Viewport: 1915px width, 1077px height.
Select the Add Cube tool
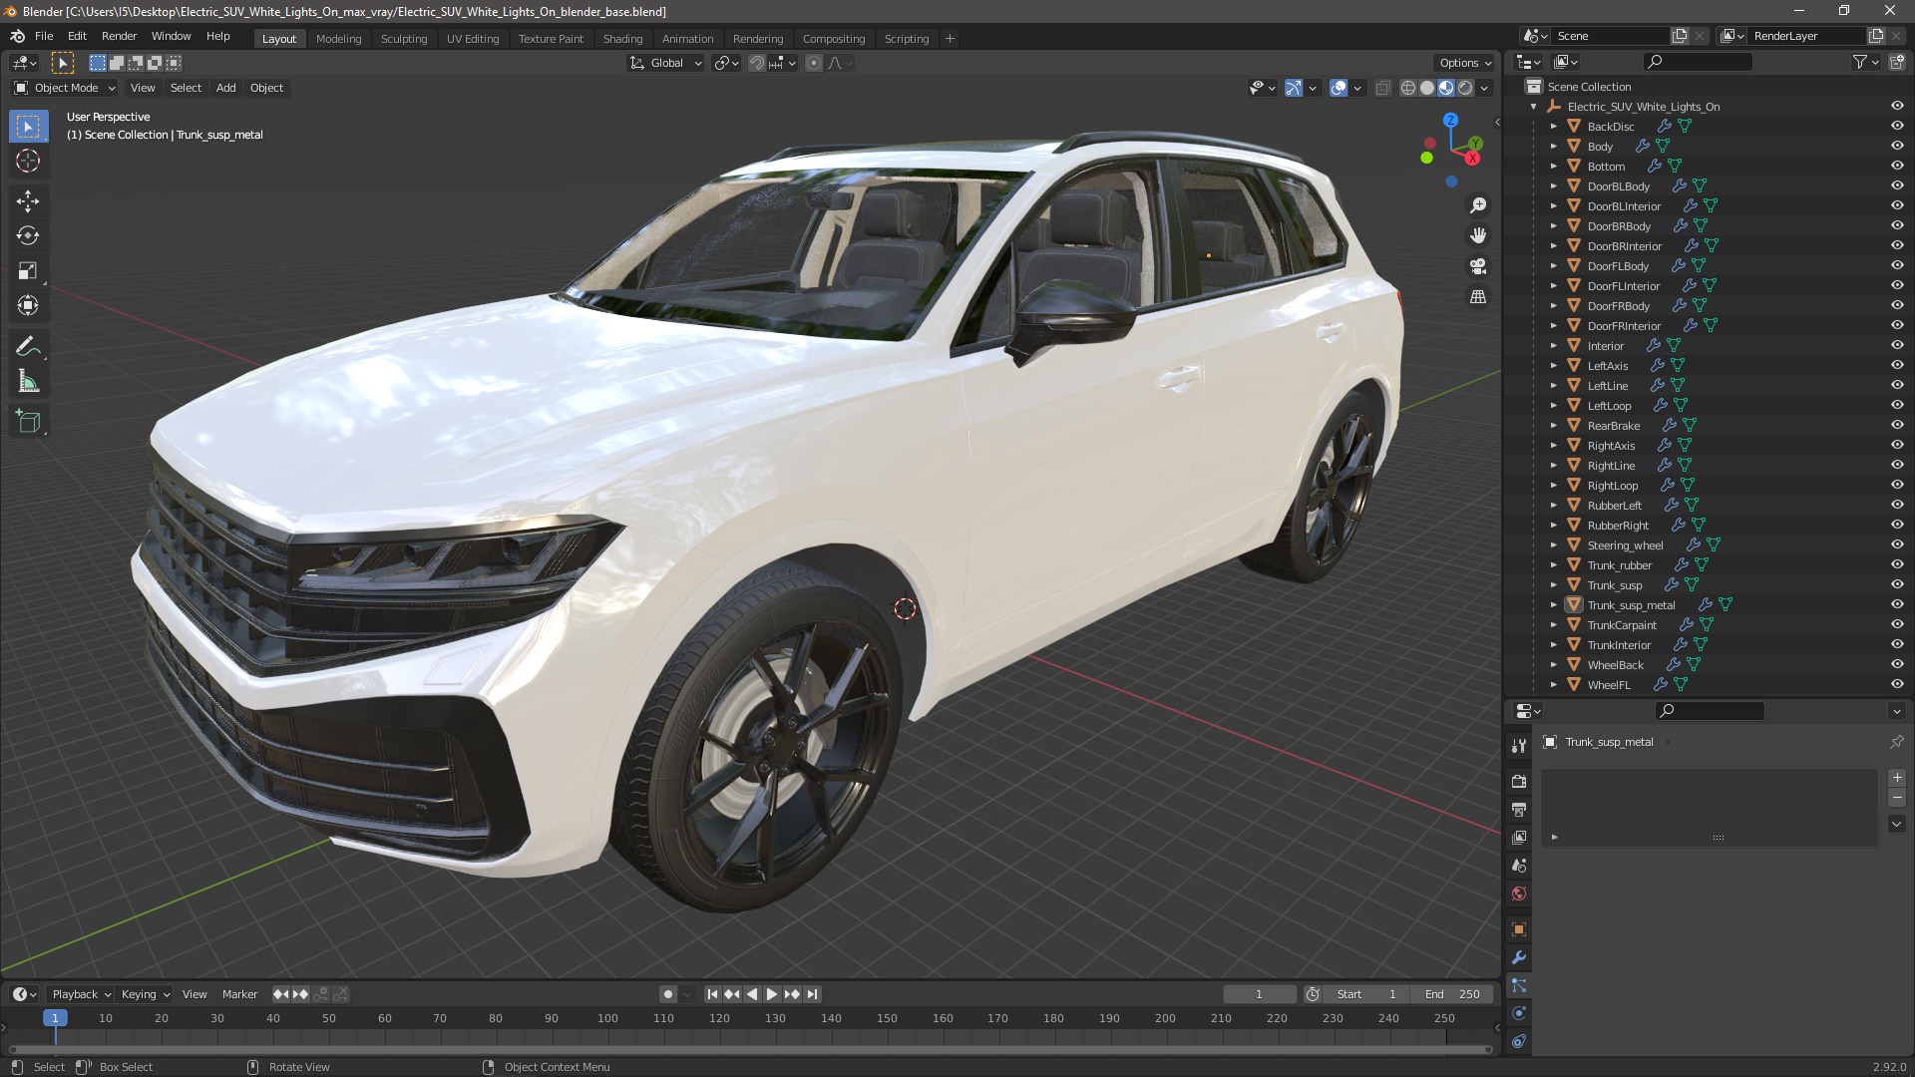click(x=28, y=422)
